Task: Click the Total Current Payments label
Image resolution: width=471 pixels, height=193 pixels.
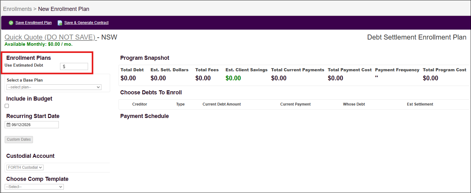Action: [298, 70]
